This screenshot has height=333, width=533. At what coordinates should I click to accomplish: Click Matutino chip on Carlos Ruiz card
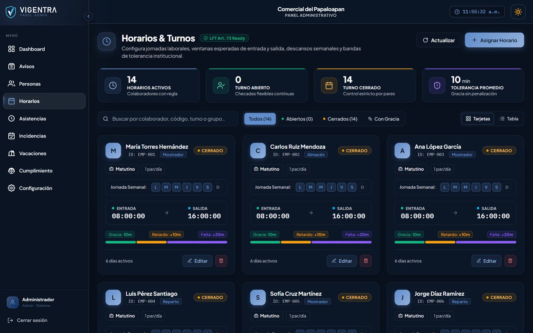pyautogui.click(x=266, y=169)
